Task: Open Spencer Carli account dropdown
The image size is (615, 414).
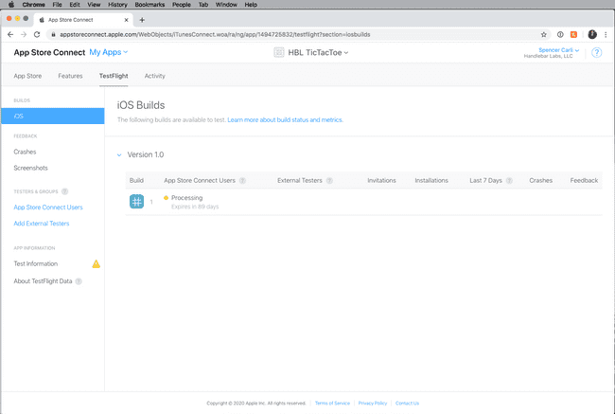Action: (558, 50)
